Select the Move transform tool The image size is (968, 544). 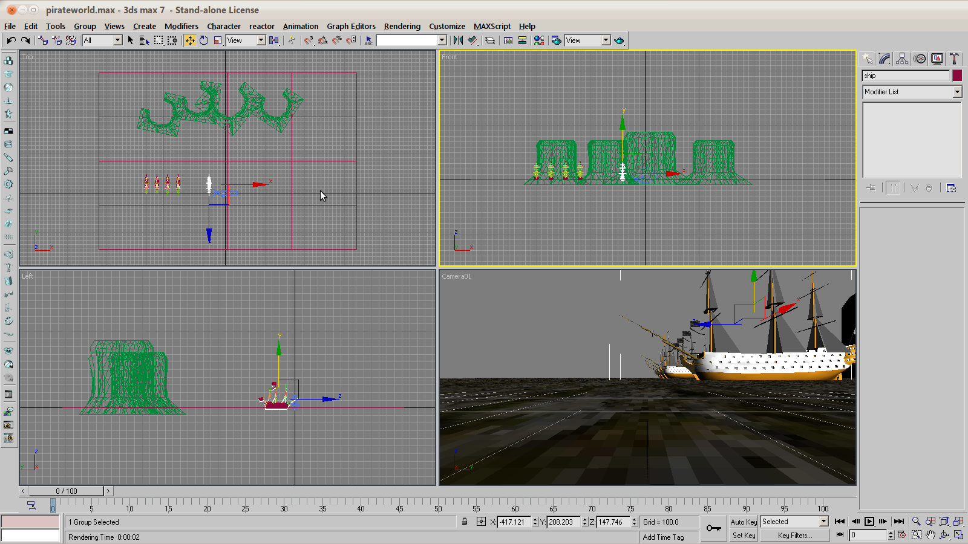click(x=190, y=40)
